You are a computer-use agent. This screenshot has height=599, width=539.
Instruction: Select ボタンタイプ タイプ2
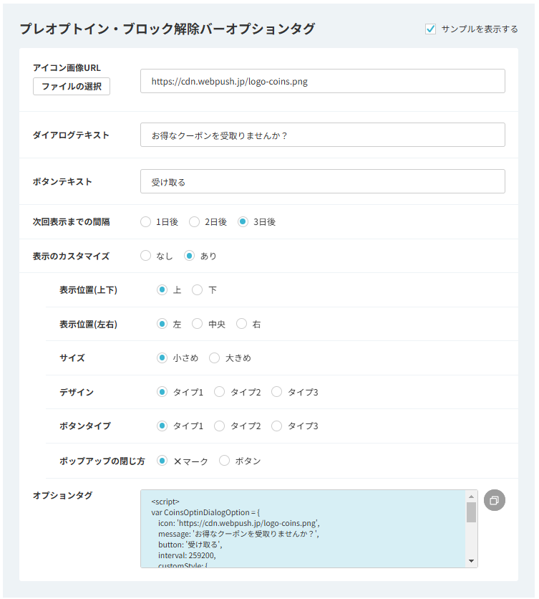click(x=219, y=426)
